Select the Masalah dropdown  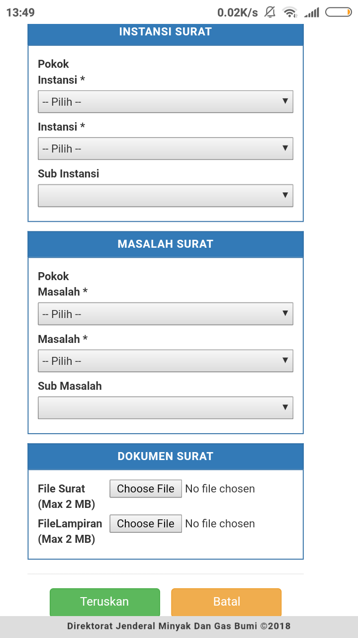(165, 361)
